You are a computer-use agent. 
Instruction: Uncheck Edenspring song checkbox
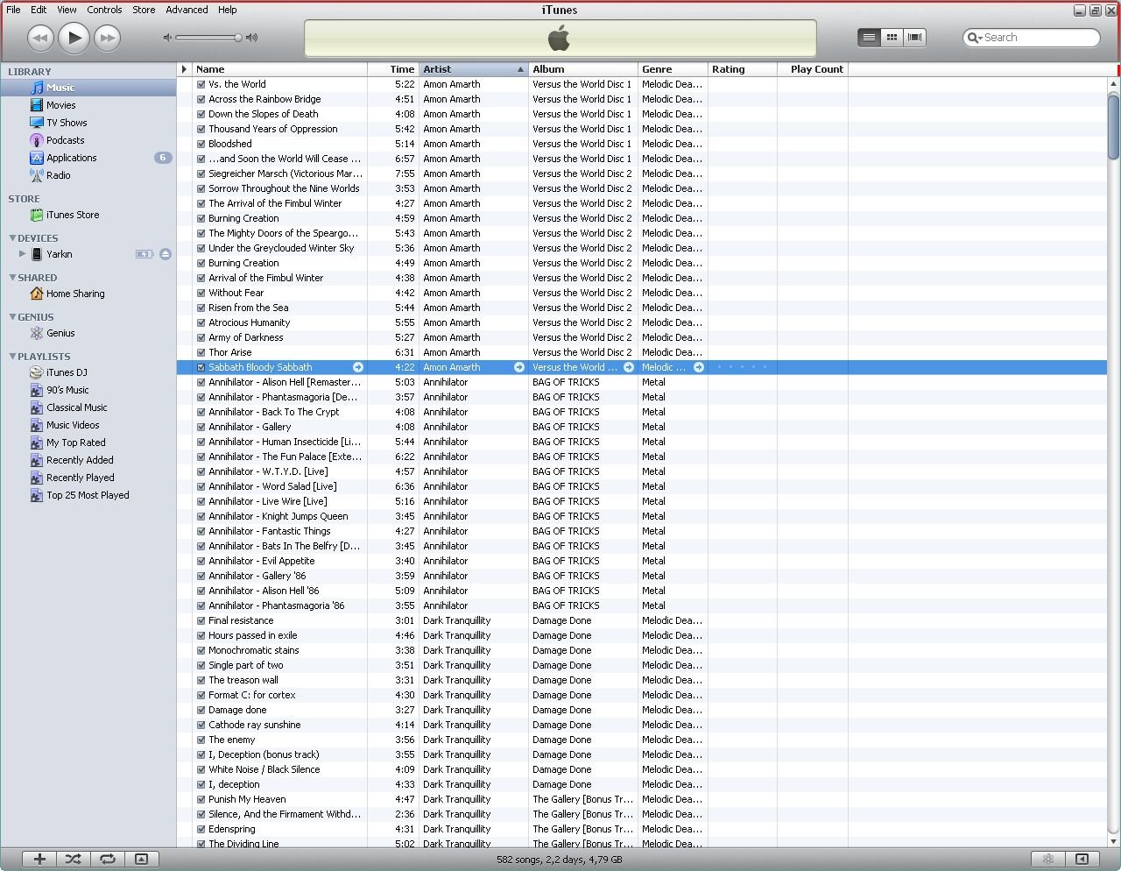click(201, 829)
